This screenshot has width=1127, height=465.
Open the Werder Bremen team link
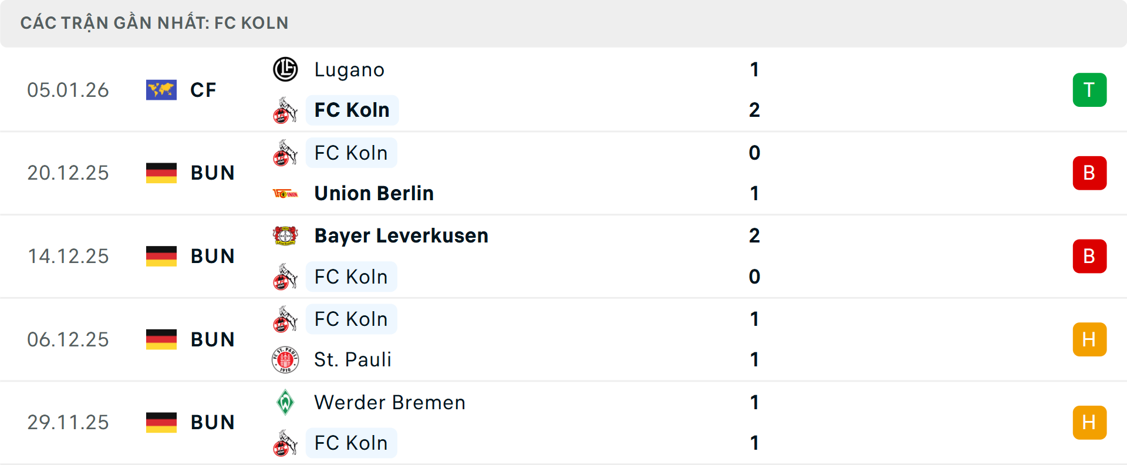(390, 402)
